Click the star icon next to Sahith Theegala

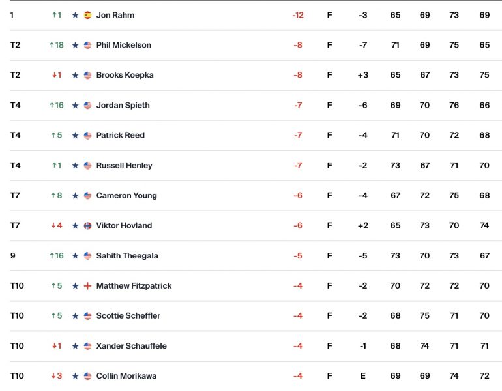pos(76,256)
